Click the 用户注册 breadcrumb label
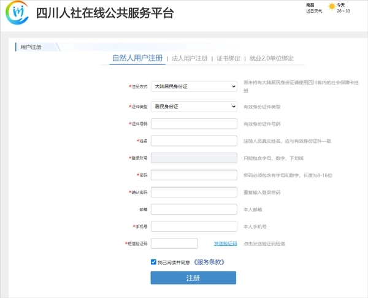This screenshot has width=368, height=298. pos(31,47)
